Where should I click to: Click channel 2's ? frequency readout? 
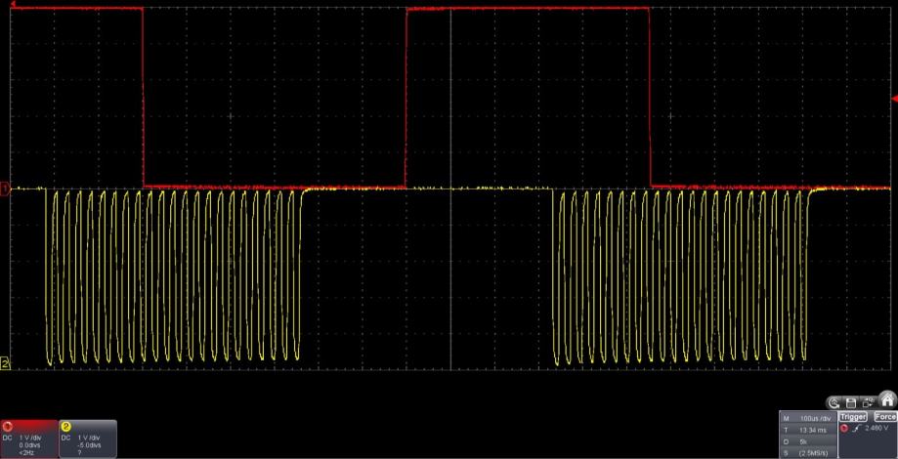point(79,453)
